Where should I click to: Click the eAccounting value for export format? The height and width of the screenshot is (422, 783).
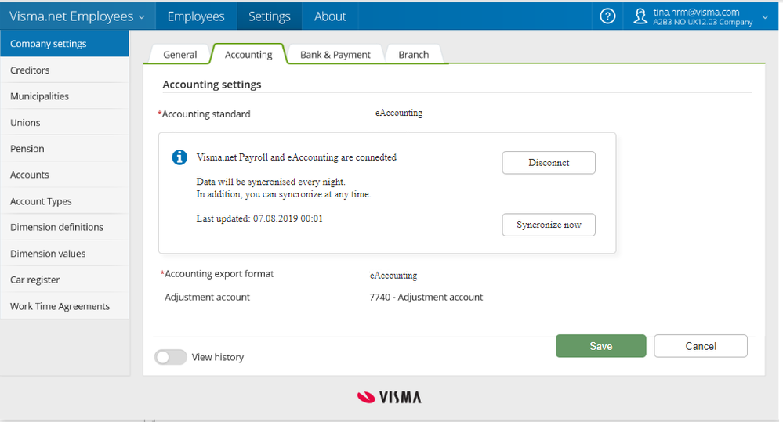pos(393,276)
